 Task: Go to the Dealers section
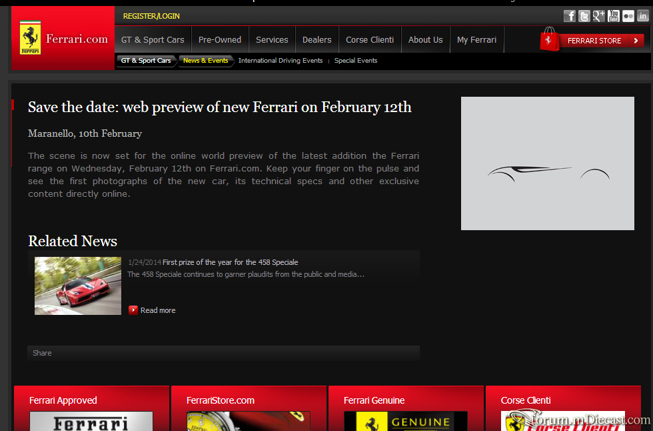317,39
